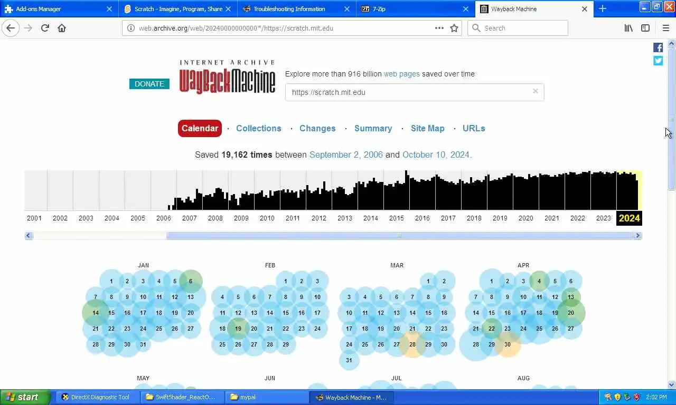
Task: Open April 20 snapshot day
Action: coord(571,313)
